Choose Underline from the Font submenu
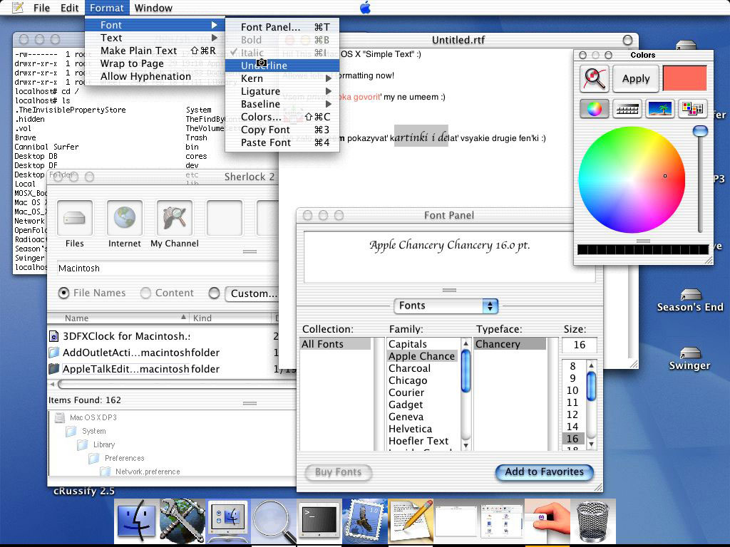The height and width of the screenshot is (547, 730). [282, 66]
